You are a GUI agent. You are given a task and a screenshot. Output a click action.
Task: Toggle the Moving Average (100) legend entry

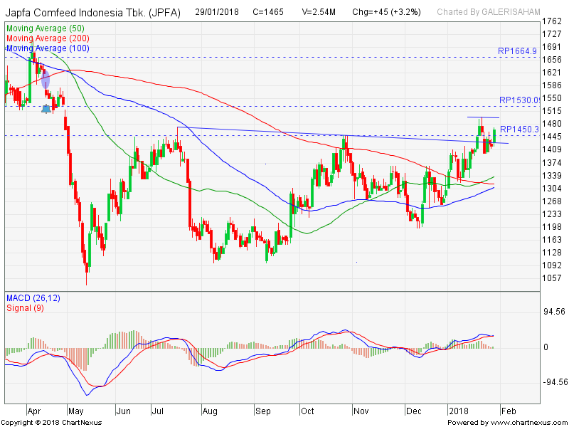(47, 48)
